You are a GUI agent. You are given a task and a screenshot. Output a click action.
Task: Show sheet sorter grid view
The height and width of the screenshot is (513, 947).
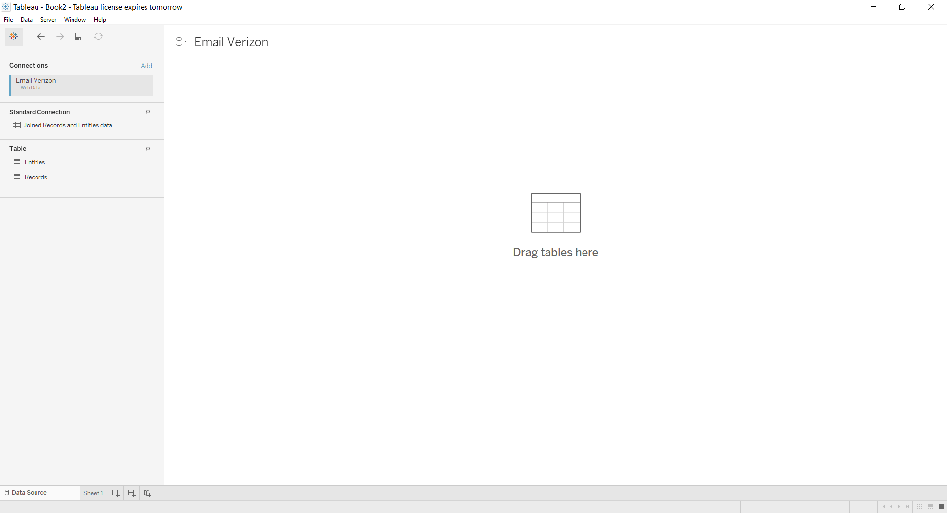pyautogui.click(x=920, y=507)
